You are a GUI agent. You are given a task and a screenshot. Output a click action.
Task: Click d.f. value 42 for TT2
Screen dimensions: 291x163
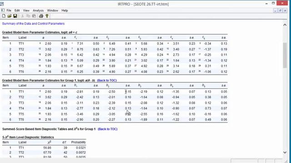coord(65,153)
